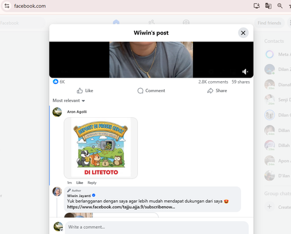The width and height of the screenshot is (291, 234).
Task: Click Wiwin Jayanti's comment avatar
Action: point(57,191)
